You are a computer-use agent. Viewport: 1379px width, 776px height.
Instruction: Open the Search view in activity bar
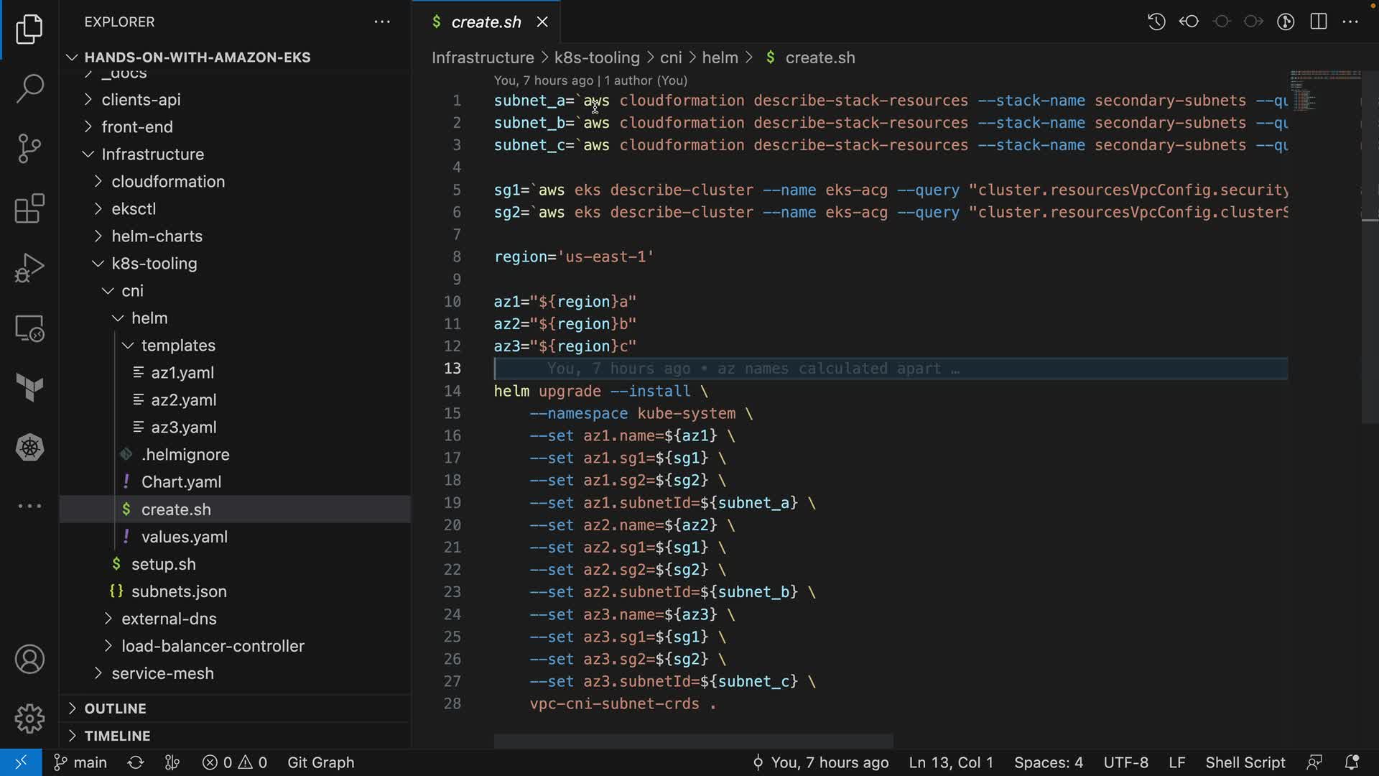29,88
